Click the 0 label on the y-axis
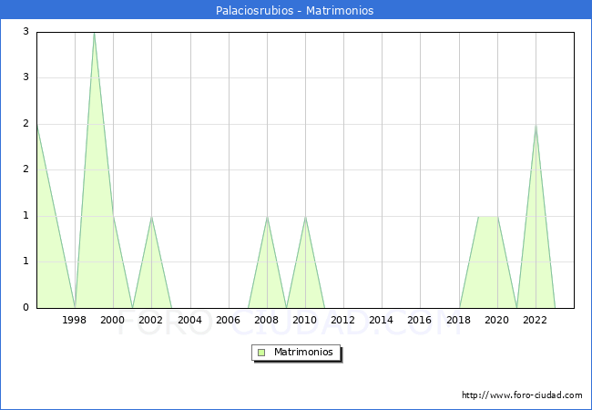592x410 pixels. (x=26, y=308)
